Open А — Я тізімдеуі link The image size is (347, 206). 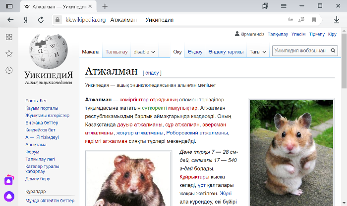coord(42,137)
